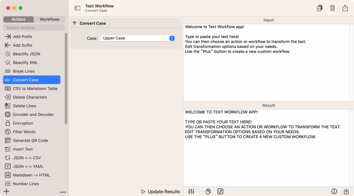Click the Add Suffix arrow icon
The image size is (354, 196).
(x=8, y=45)
